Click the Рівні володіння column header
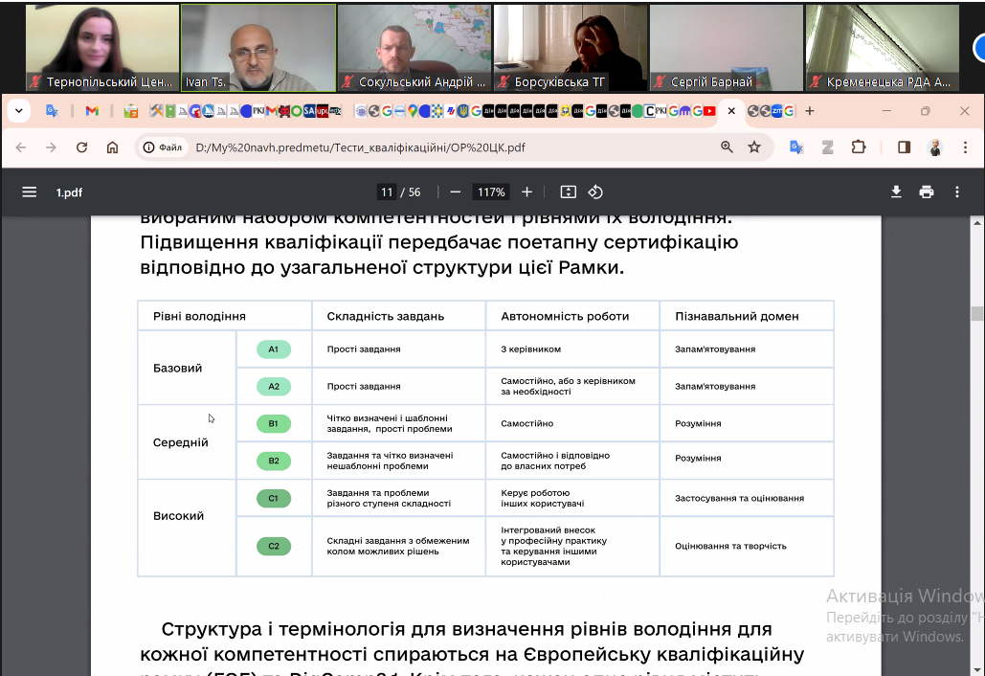Image resolution: width=985 pixels, height=676 pixels. pyautogui.click(x=225, y=316)
